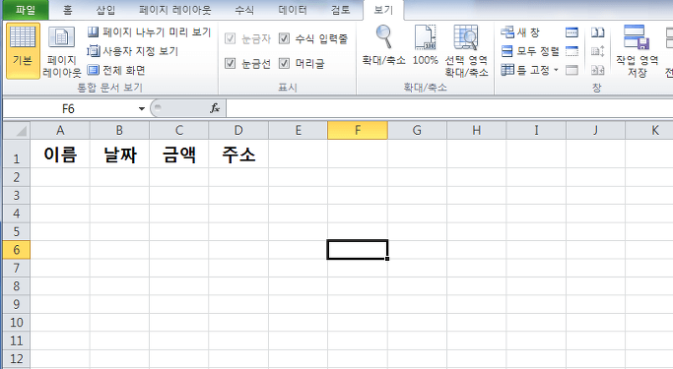
Task: Select row header 10
Action: [17, 323]
